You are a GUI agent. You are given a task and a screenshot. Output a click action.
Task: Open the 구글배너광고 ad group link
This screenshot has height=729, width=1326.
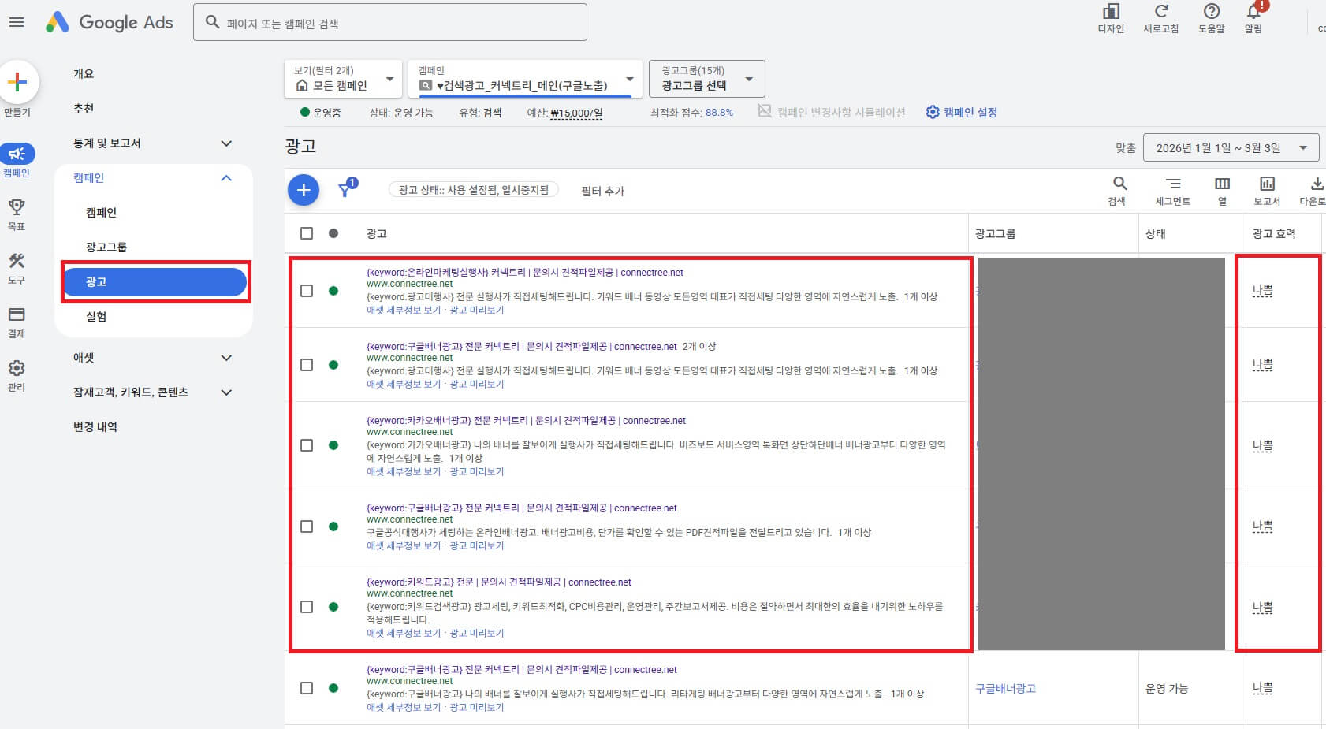pos(1005,688)
